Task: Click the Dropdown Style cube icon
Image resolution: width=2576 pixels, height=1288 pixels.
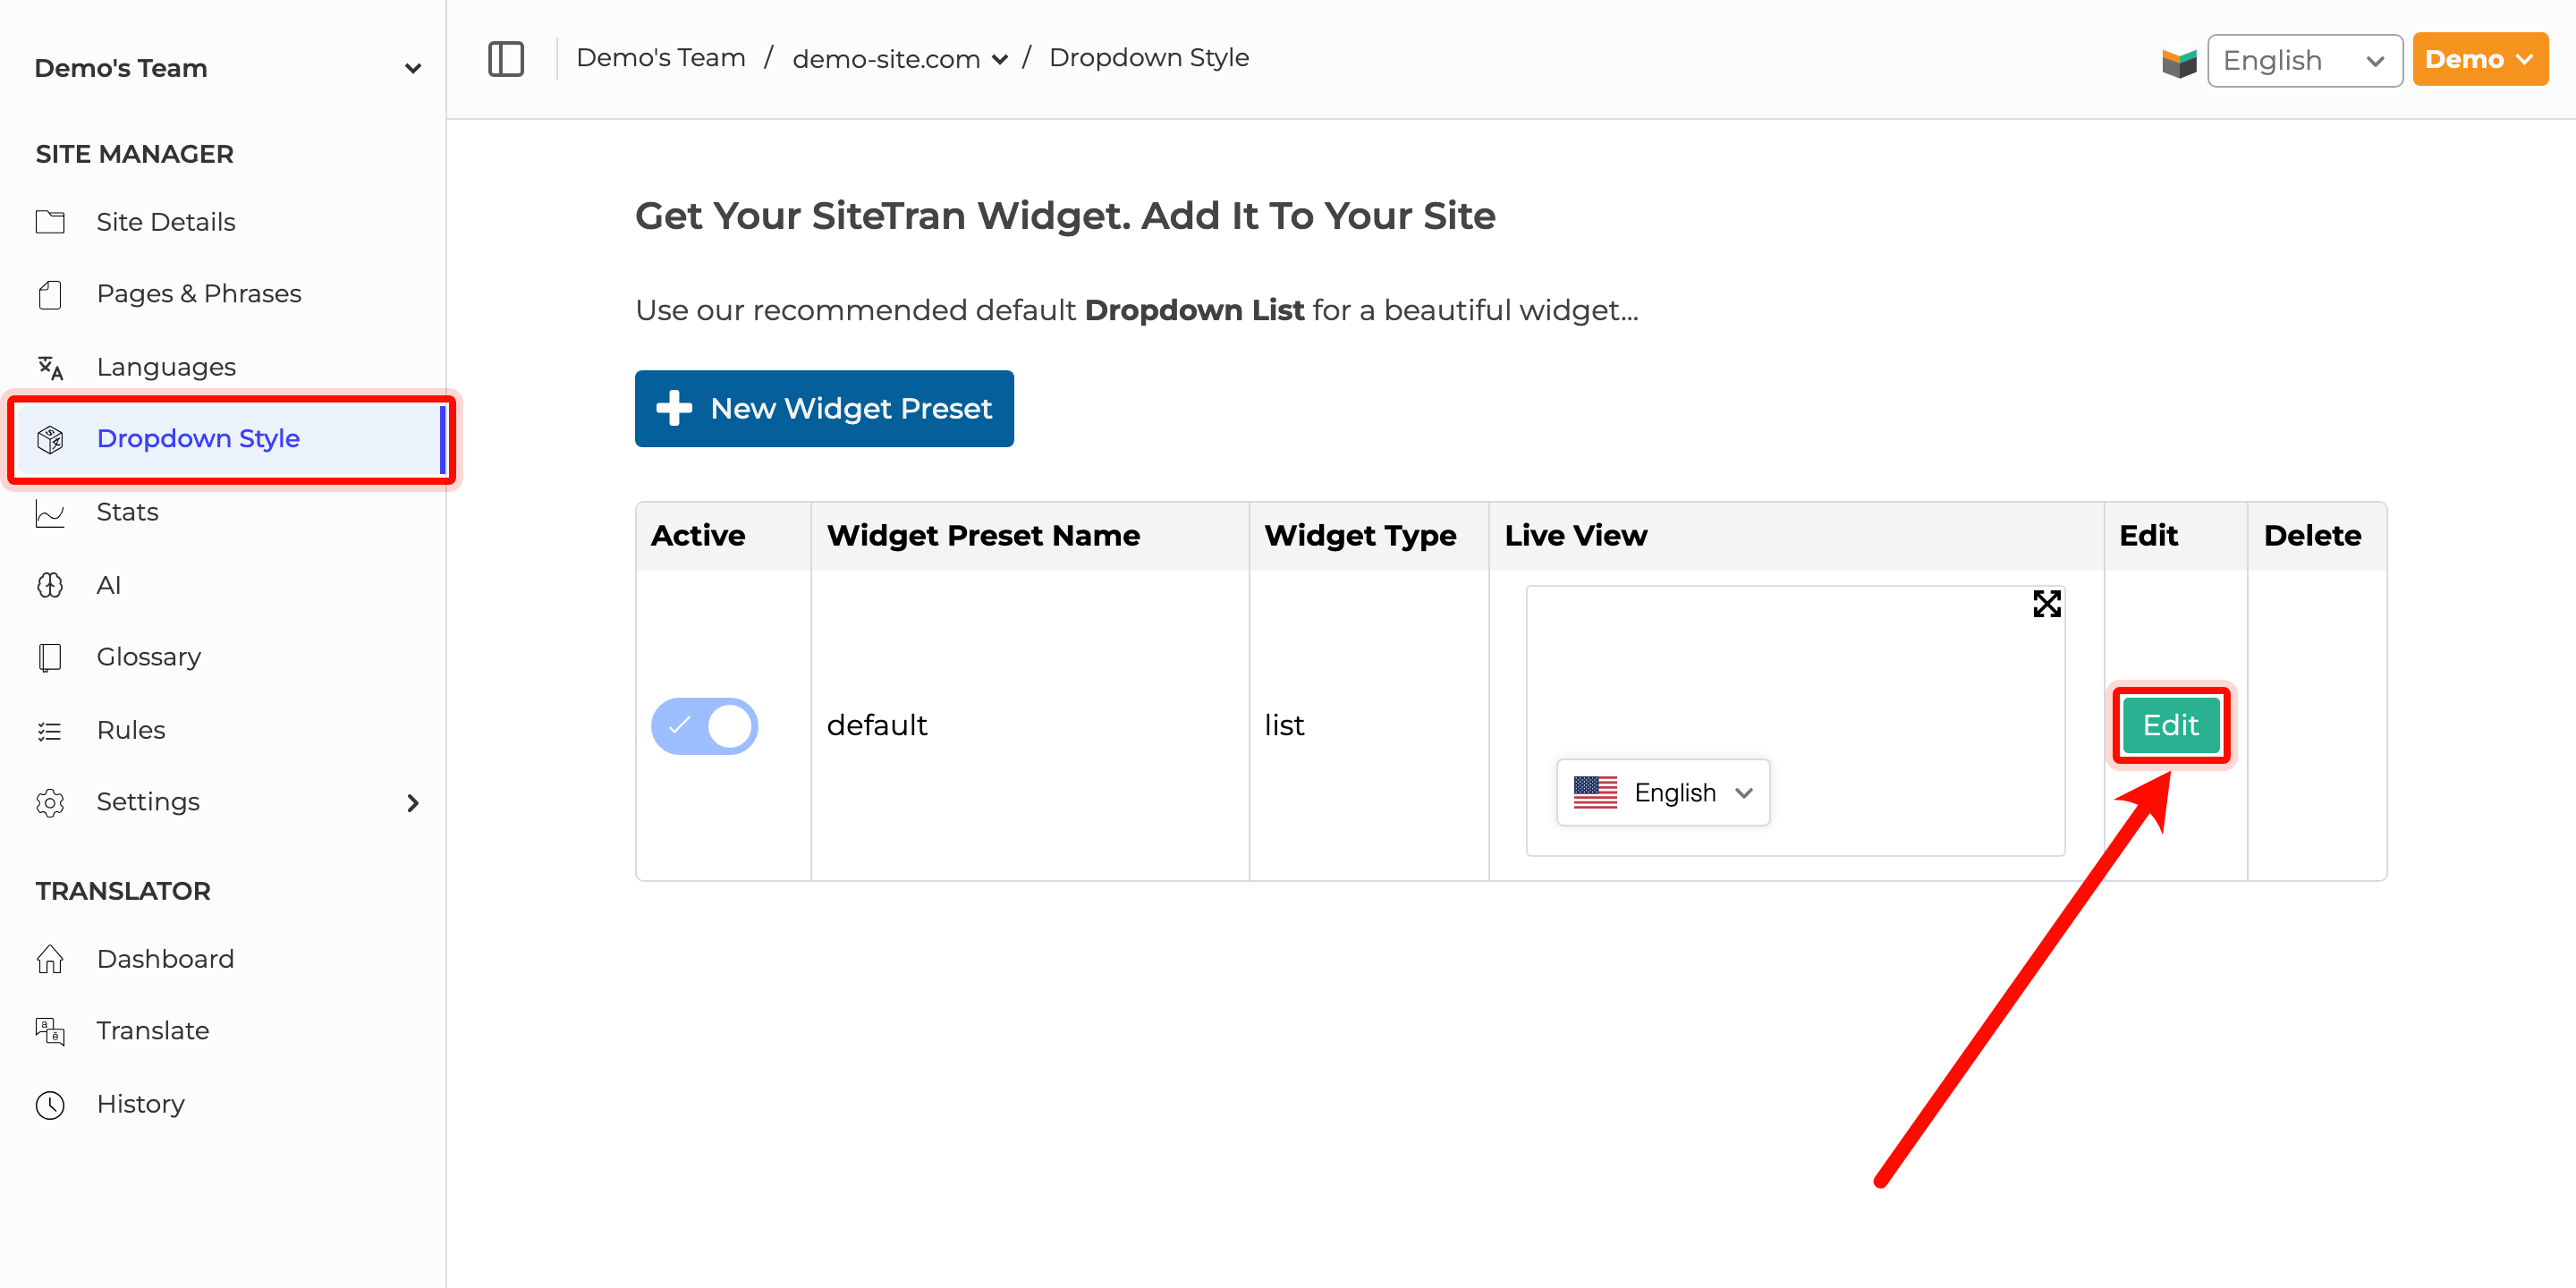Action: pos(50,439)
